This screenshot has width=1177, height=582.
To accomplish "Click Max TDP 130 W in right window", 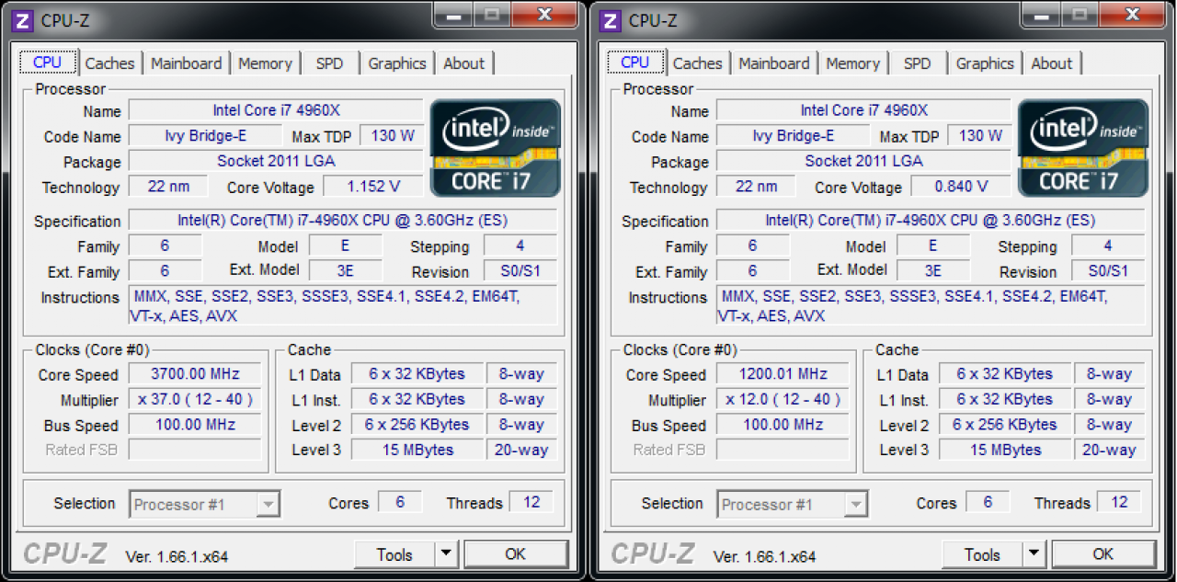I will pos(979,136).
